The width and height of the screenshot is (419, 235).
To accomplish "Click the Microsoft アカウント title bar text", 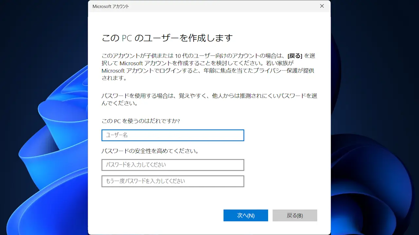I will pyautogui.click(x=110, y=6).
